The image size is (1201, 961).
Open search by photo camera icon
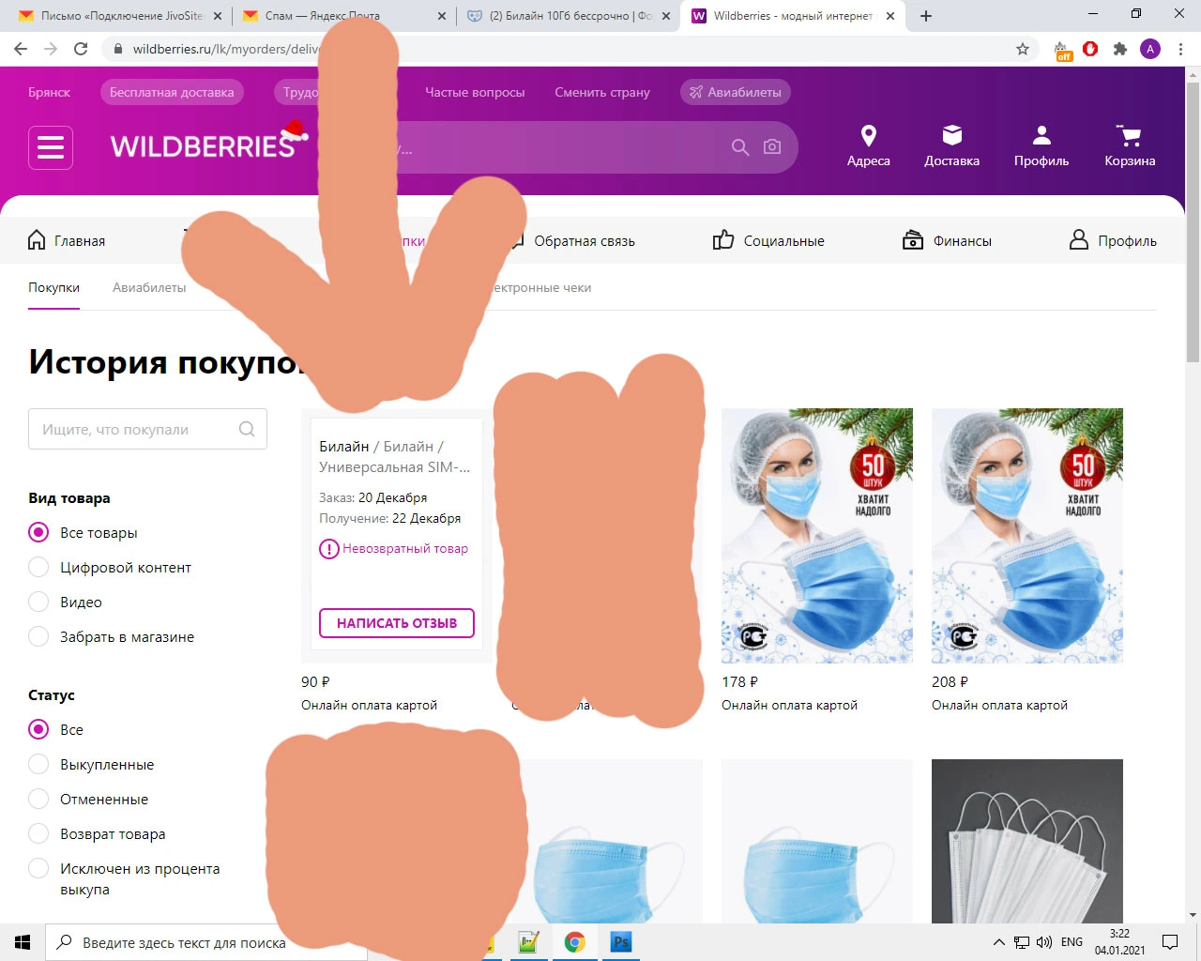[772, 147]
